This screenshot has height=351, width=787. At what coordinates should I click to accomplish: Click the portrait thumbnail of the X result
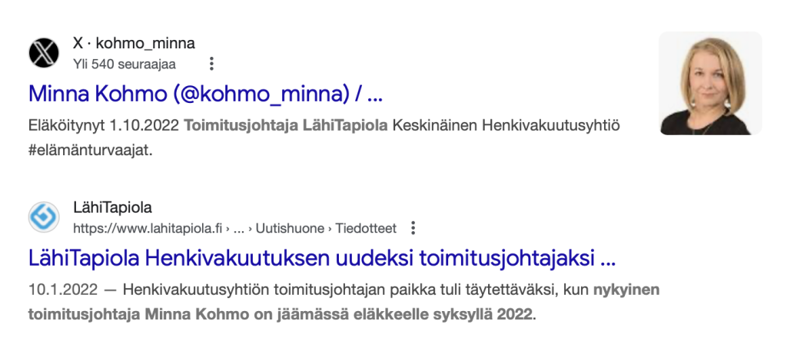710,83
